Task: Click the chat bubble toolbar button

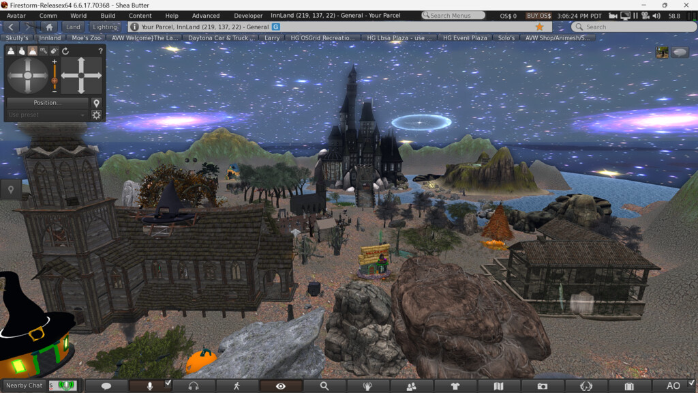Action: pyautogui.click(x=106, y=386)
